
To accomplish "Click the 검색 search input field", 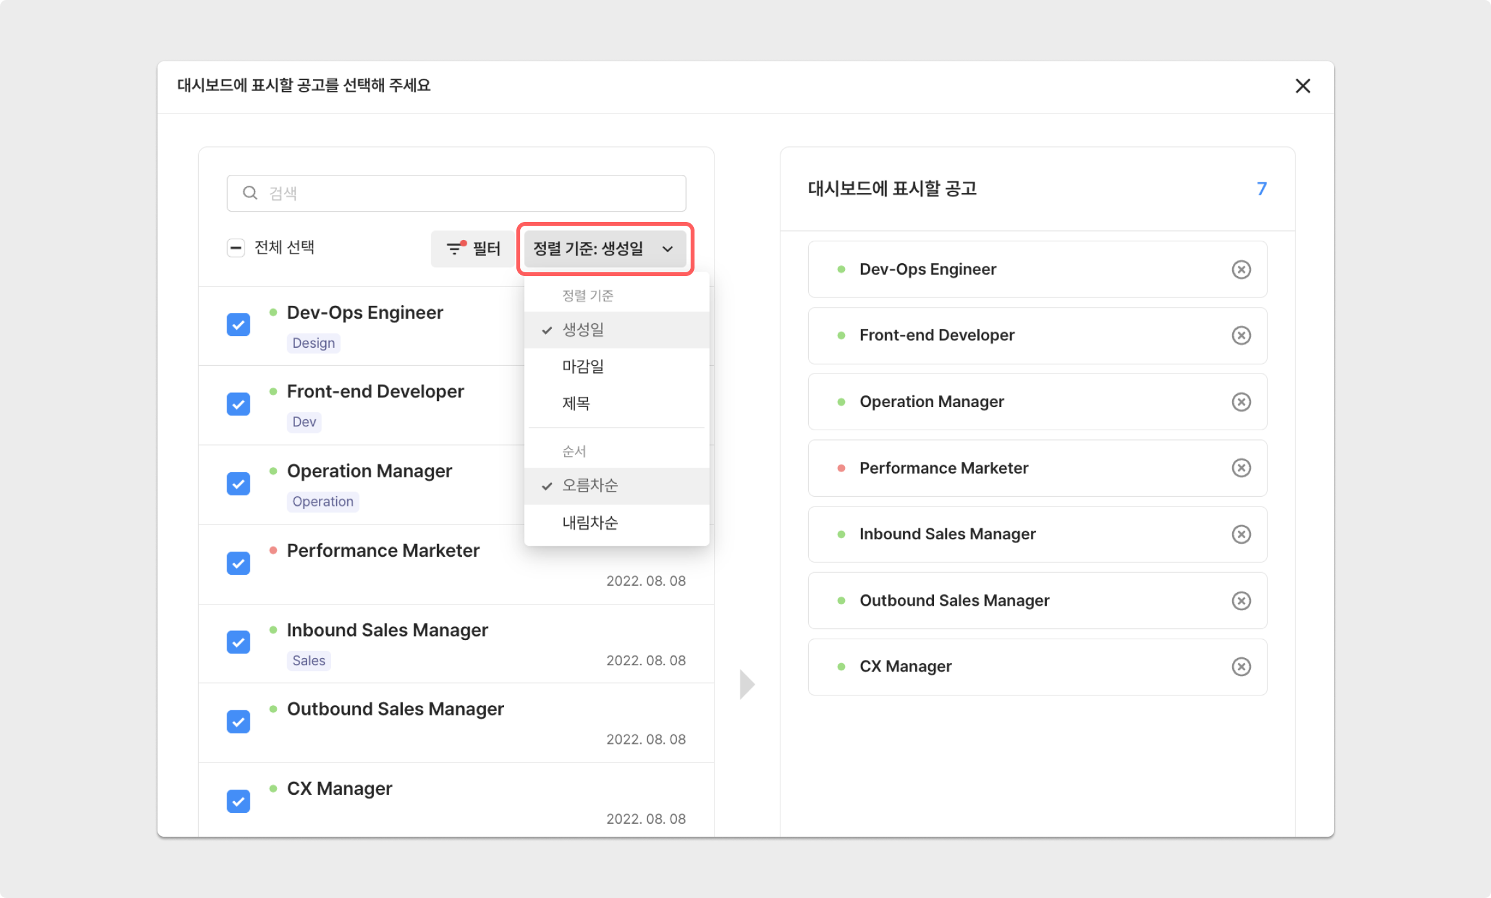I will point(456,193).
